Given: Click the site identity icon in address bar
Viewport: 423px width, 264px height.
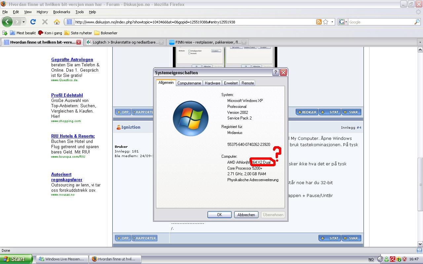Looking at the screenshot, I should click(x=69, y=22).
